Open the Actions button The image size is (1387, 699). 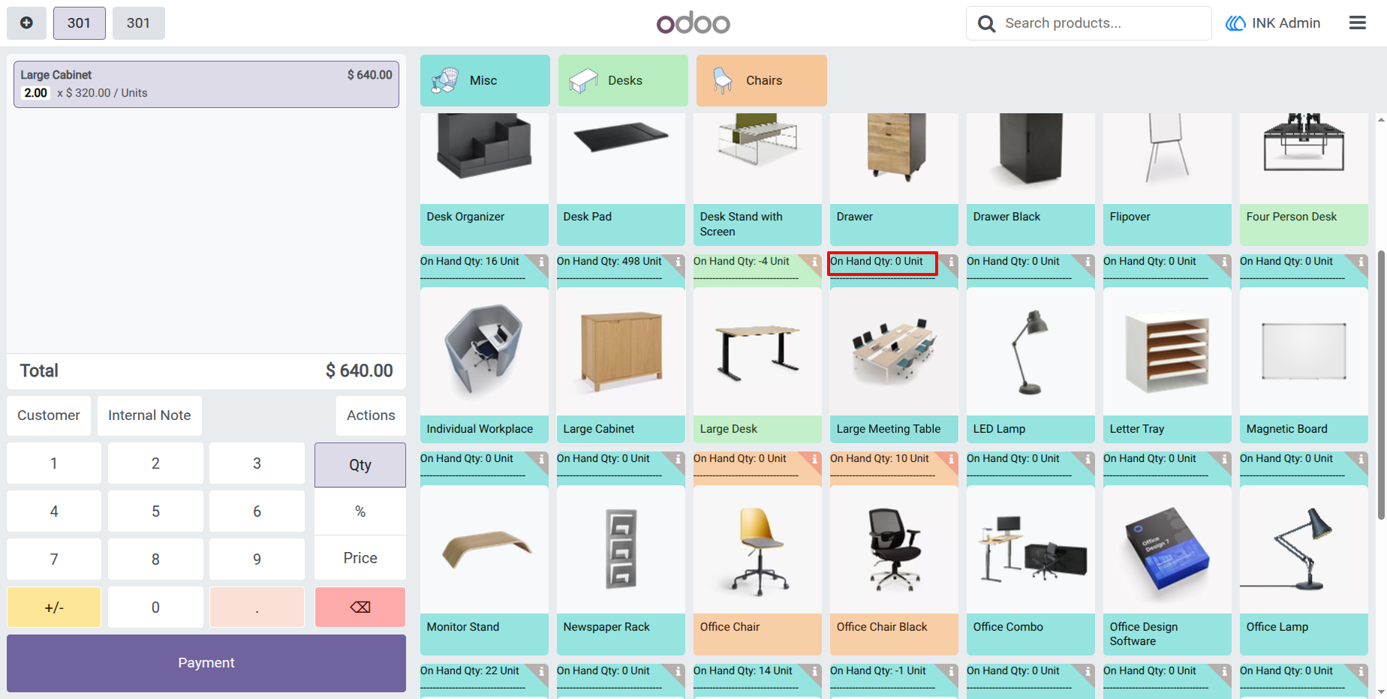371,415
